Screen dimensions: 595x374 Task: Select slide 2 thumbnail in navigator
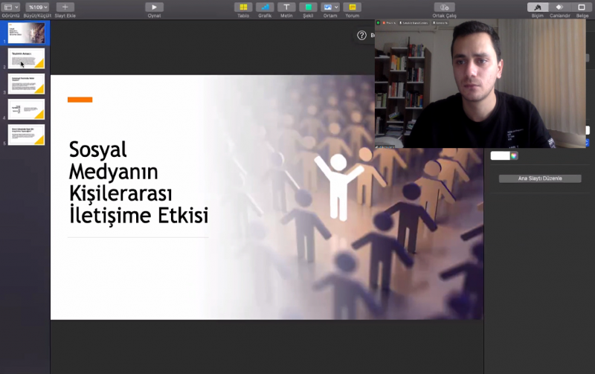point(26,59)
